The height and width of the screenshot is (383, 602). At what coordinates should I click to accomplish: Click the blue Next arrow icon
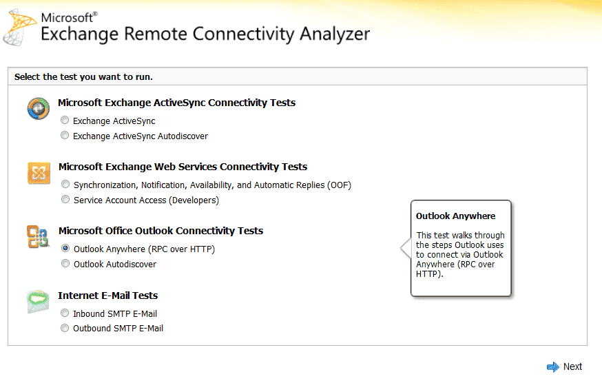click(x=553, y=367)
